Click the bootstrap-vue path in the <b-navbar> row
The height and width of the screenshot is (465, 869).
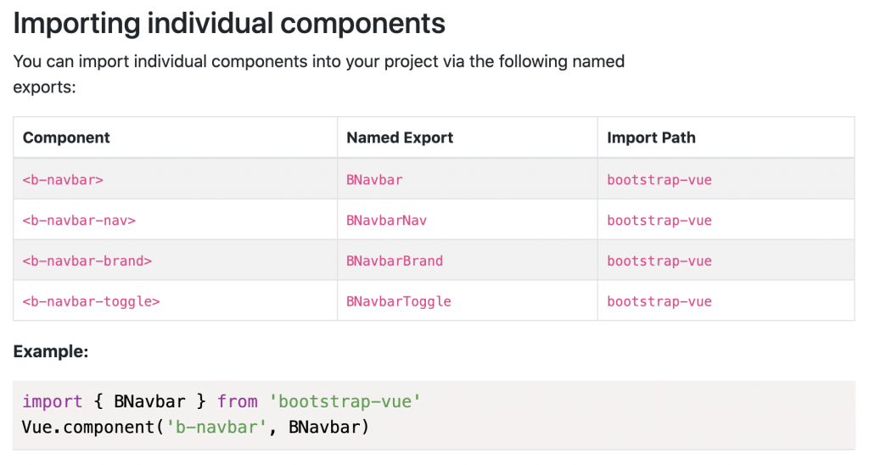659,180
